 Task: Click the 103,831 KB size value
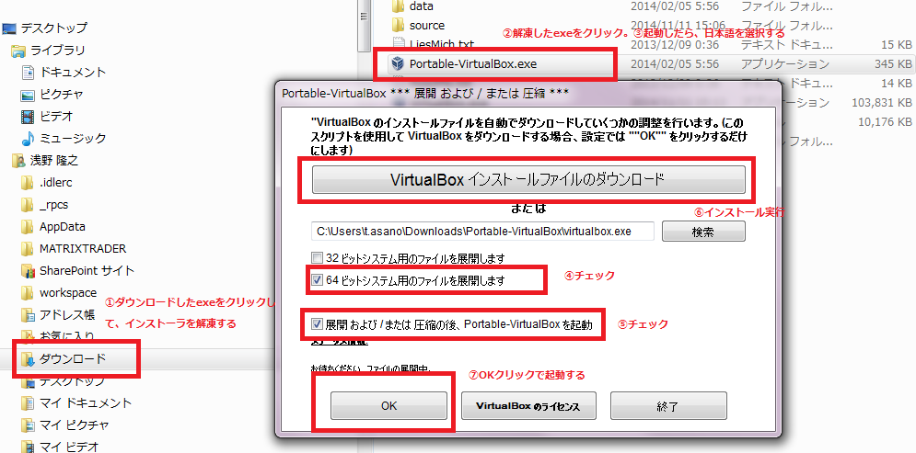(x=881, y=103)
